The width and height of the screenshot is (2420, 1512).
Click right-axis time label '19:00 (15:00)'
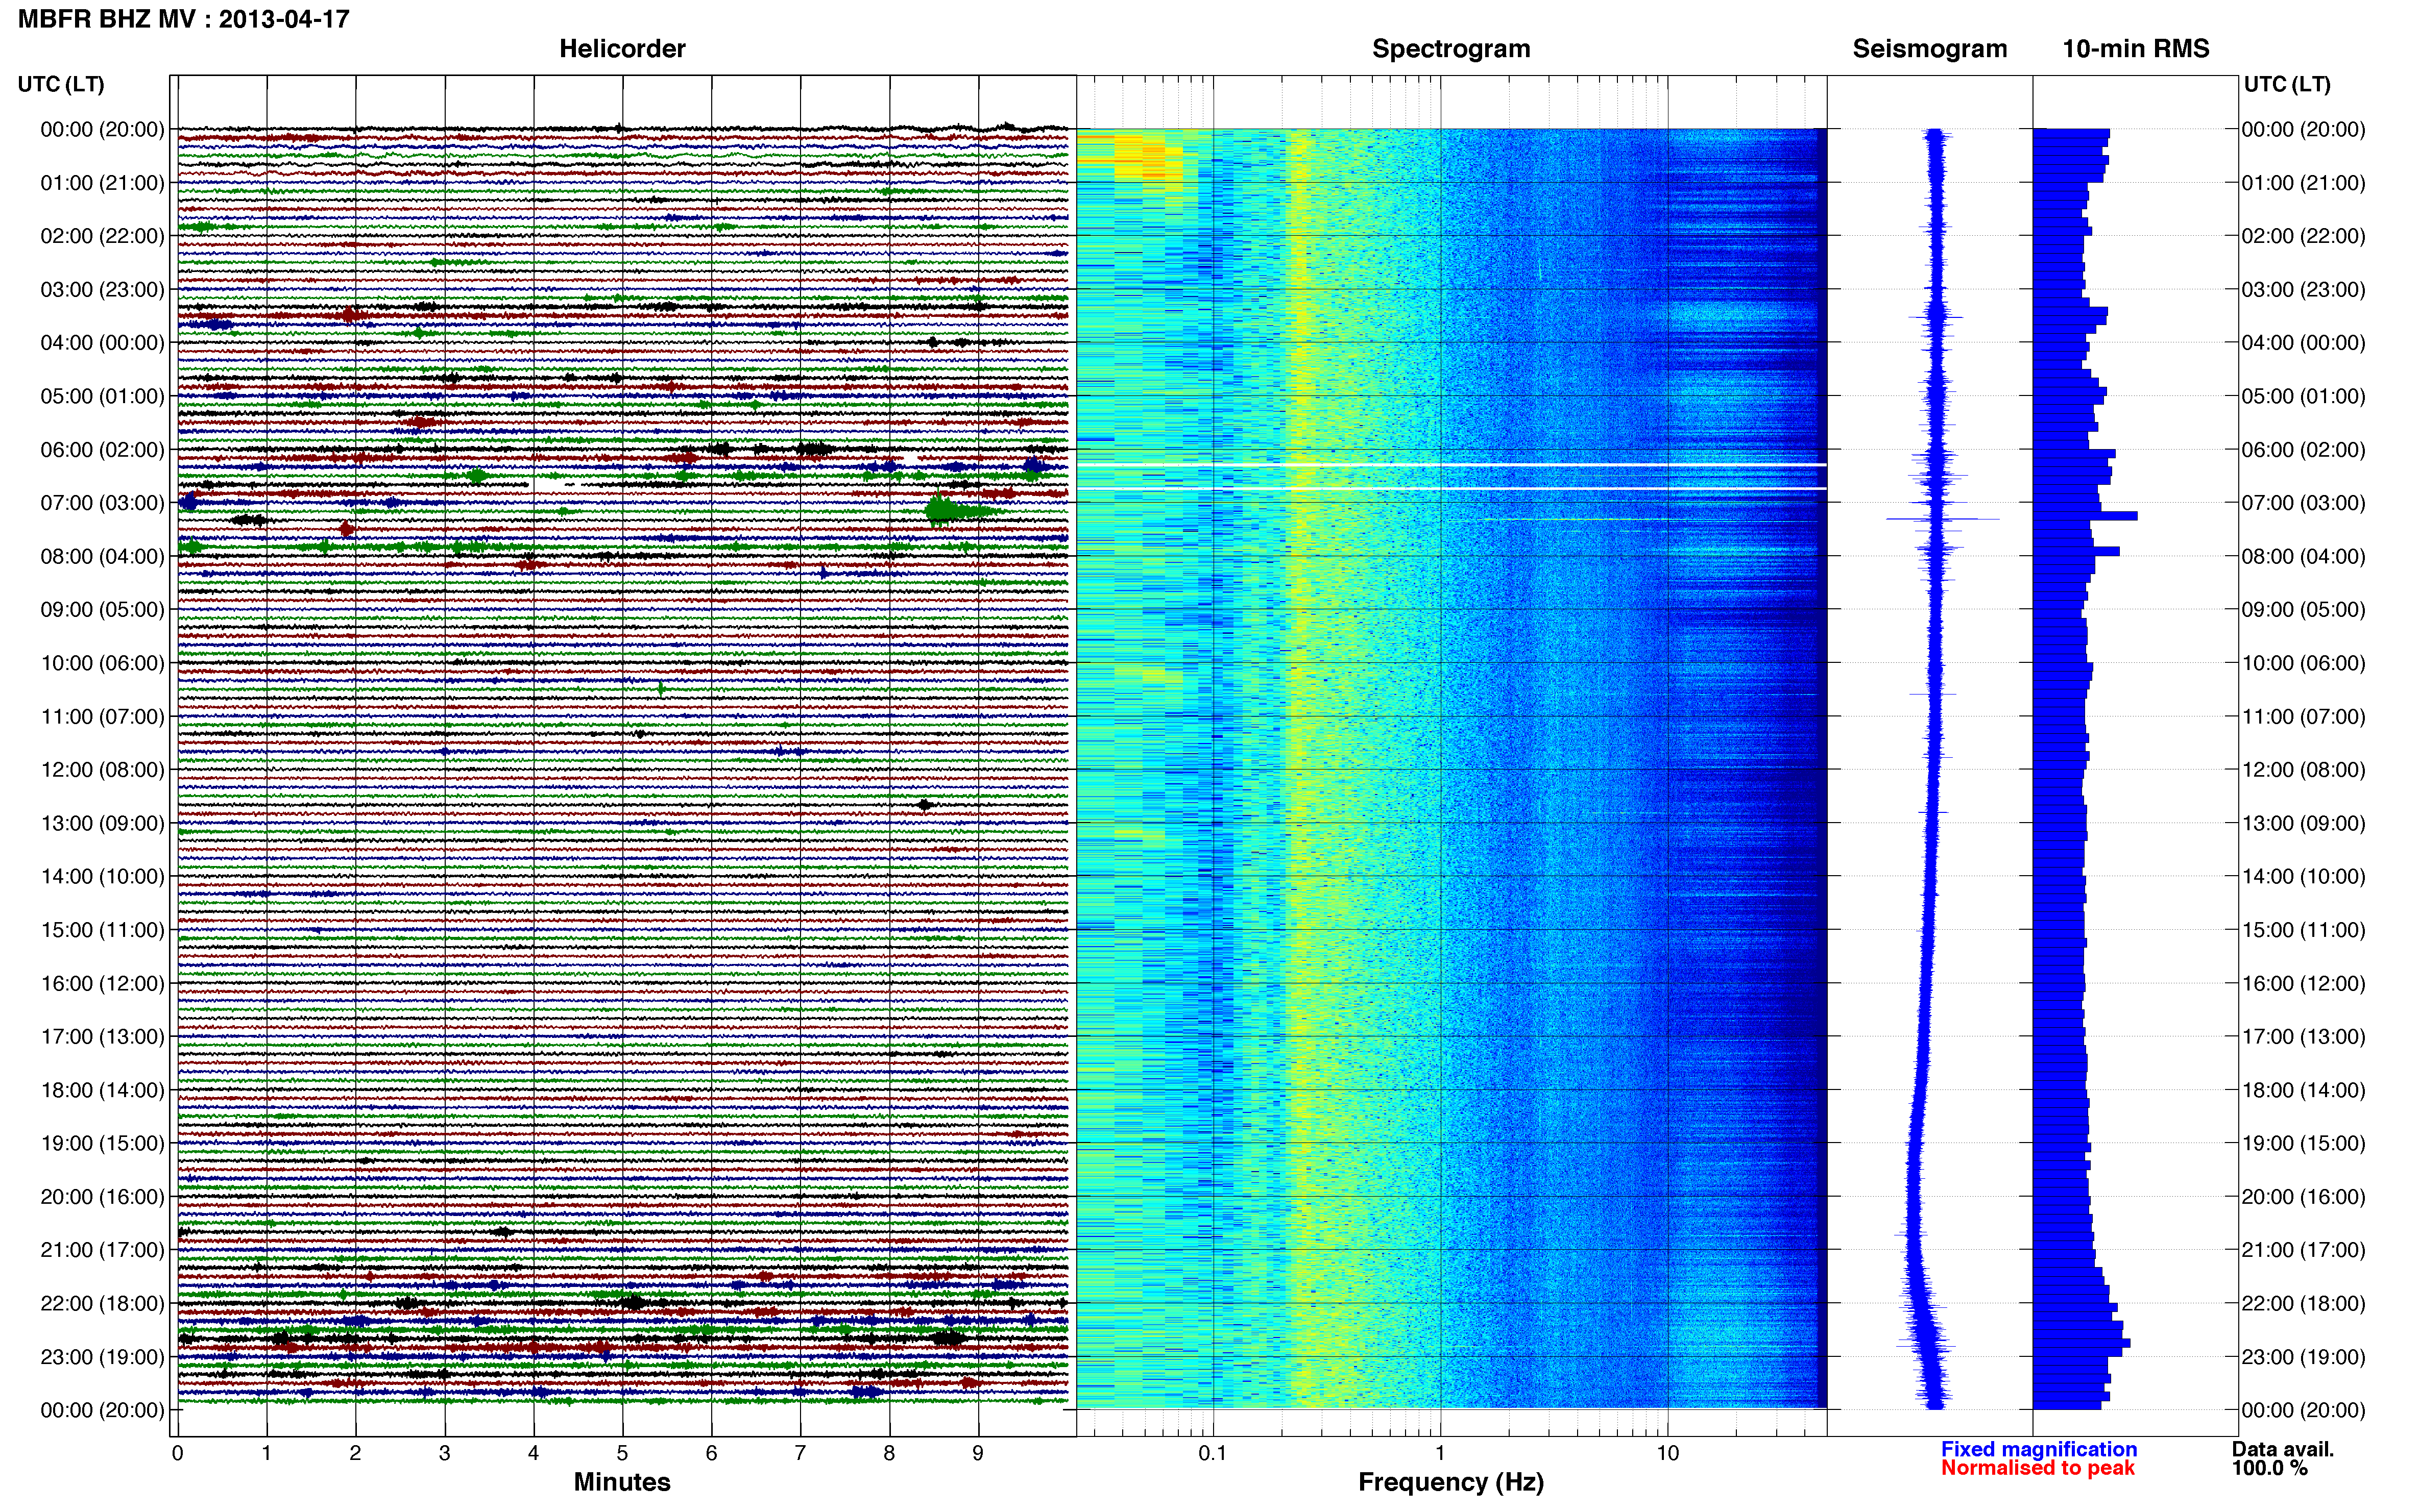[2303, 1143]
